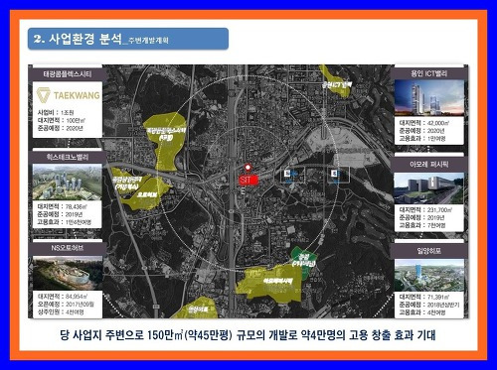
Task: Click the TAEKWANG wordmark text
Action: tap(77, 95)
